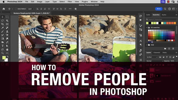Image resolution: width=178 pixels, height=100 pixels.
Task: Go to the Home screen icon
Action: pos(4,9)
